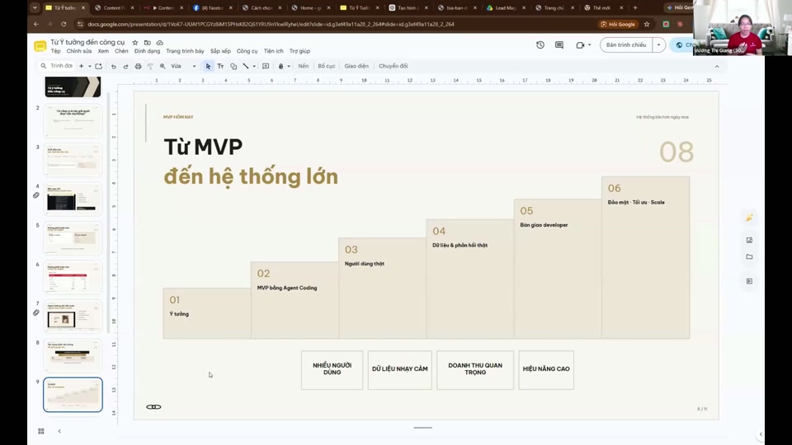Viewport: 792px width, 445px height.
Task: Print the presentation
Action: 138,66
